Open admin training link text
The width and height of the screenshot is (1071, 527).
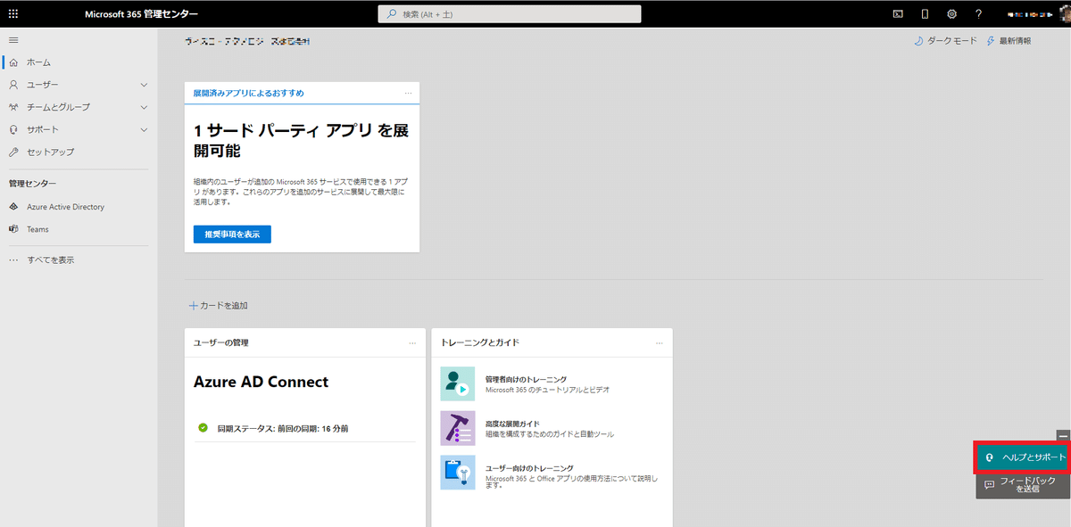(x=526, y=379)
